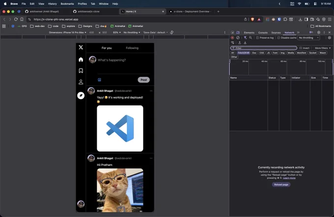Toggle the browser sidebar panel icon

tap(306, 19)
